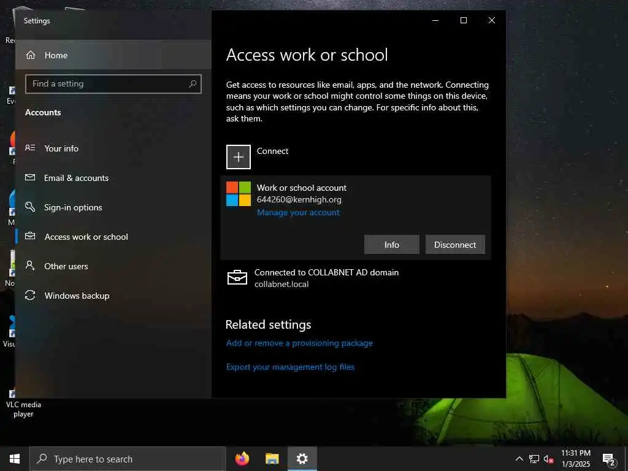Open the Action Center notifications icon
Image resolution: width=628 pixels, height=471 pixels.
pos(608,459)
